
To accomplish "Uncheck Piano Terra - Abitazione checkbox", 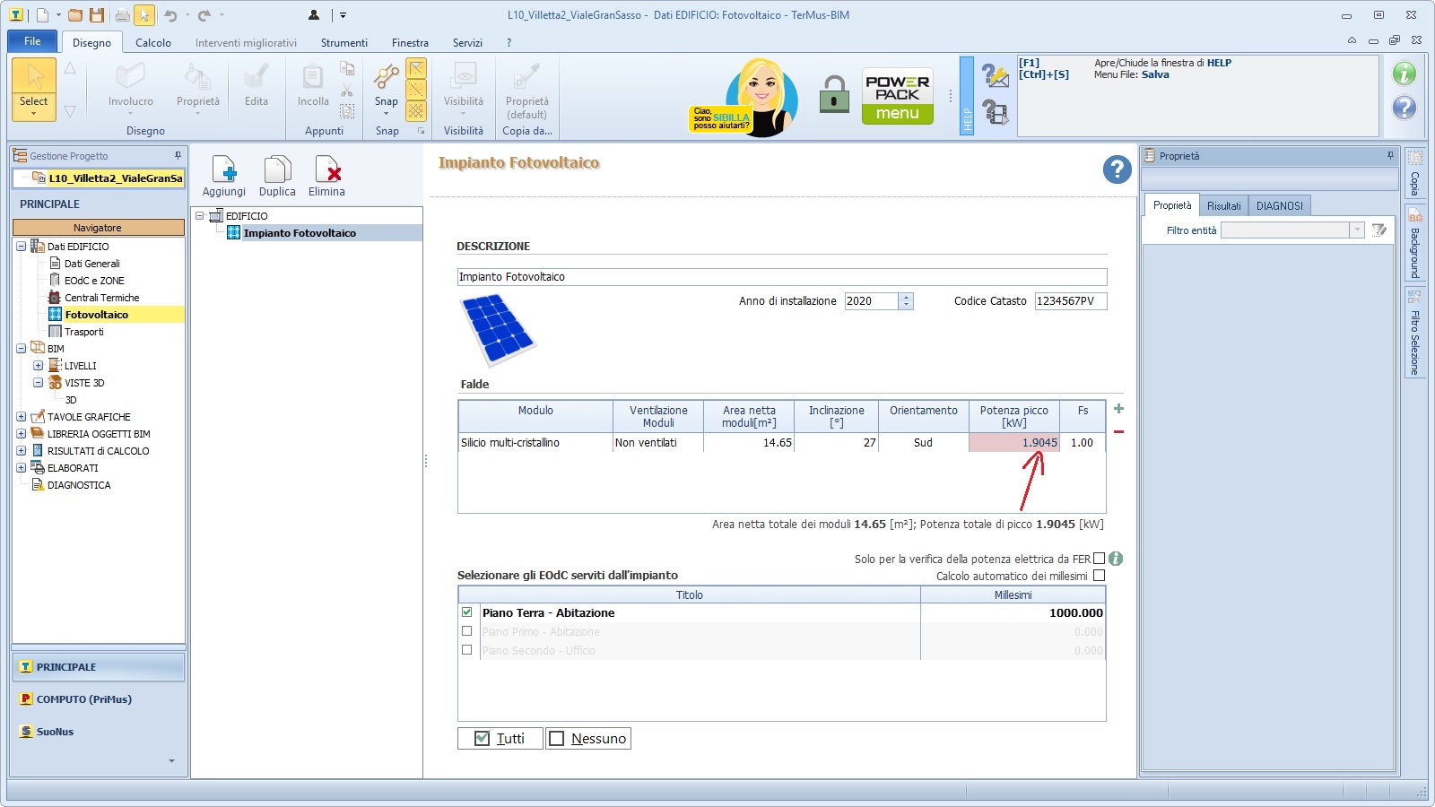I will click(466, 612).
